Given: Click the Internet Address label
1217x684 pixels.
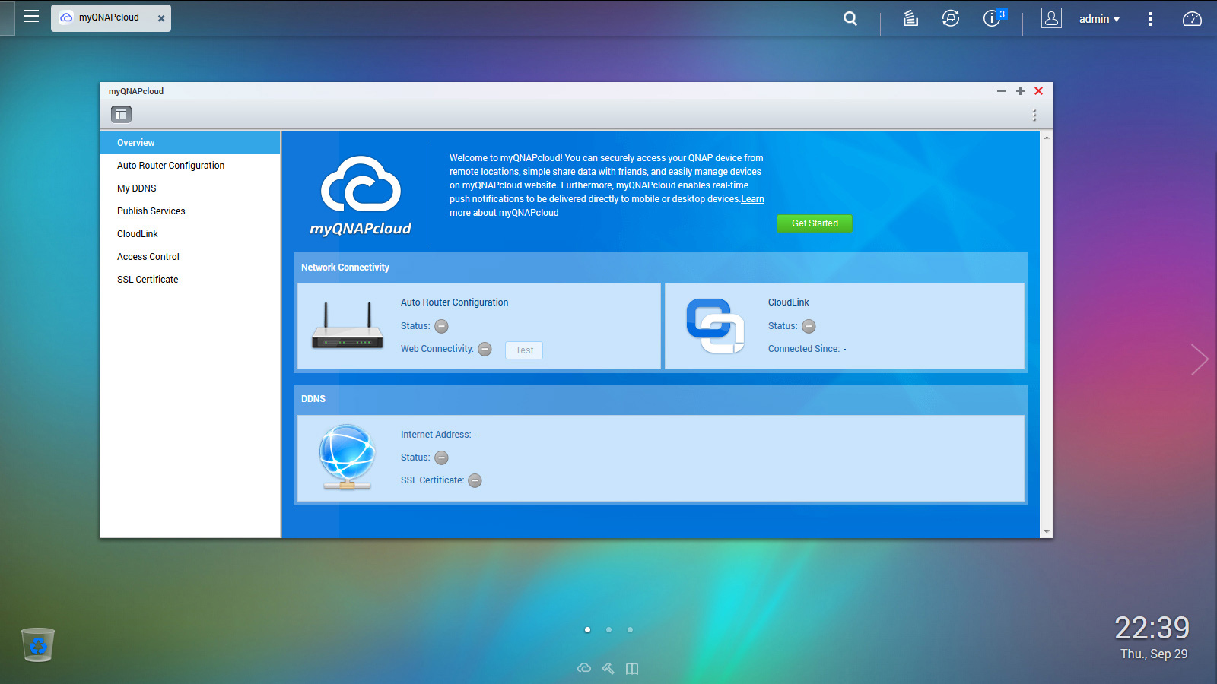Looking at the screenshot, I should (436, 435).
